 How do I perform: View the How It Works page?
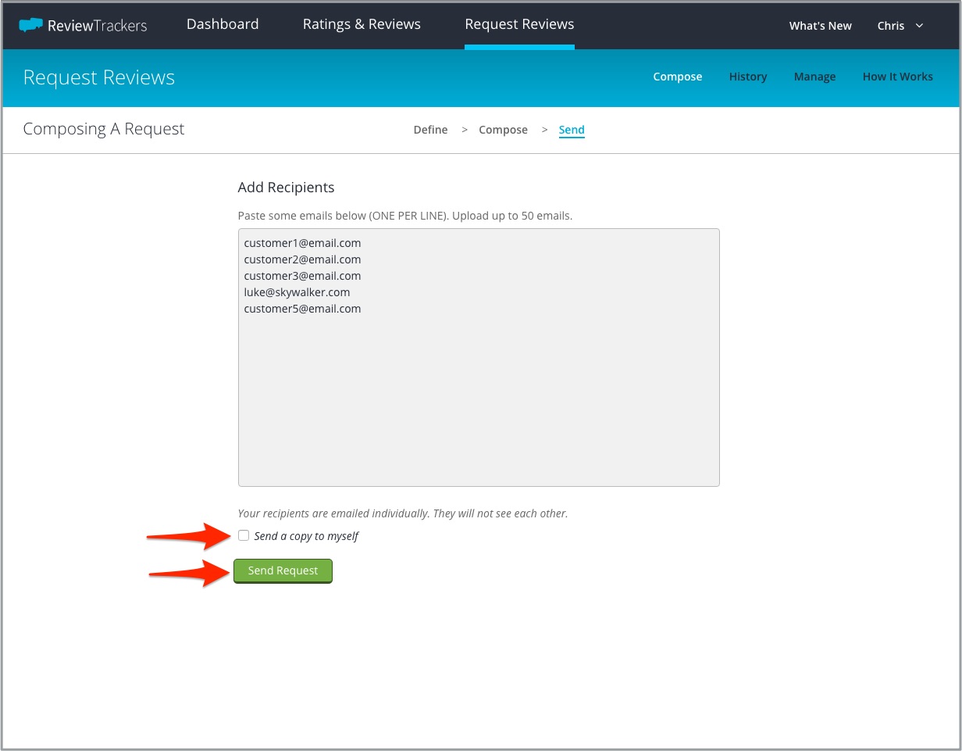898,77
